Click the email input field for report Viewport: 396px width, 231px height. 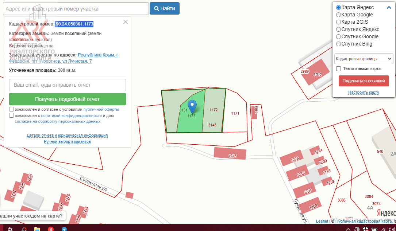click(x=67, y=85)
